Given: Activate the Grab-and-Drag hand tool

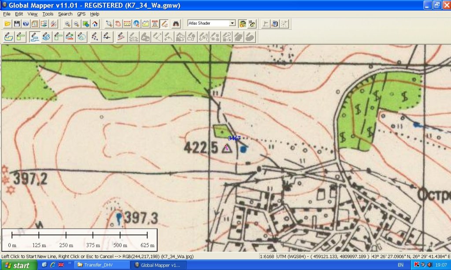Looking at the screenshot, I should [118, 24].
